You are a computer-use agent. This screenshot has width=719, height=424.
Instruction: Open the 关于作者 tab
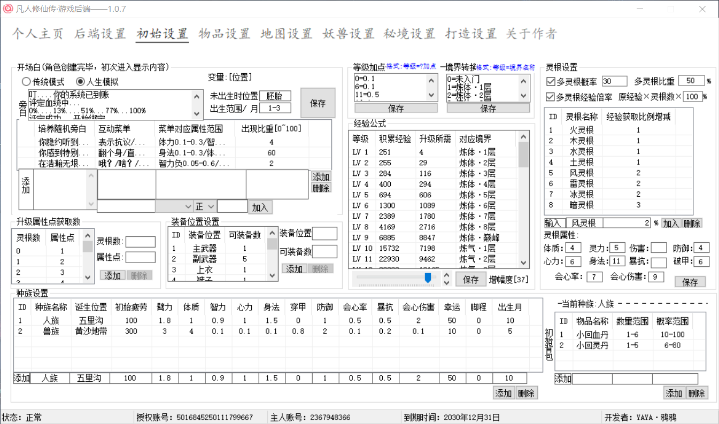(x=531, y=34)
